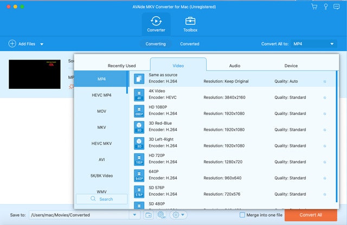This screenshot has height=225, width=347.
Task: Edit settings gear for 3D Red-Blue
Action: pos(325,130)
